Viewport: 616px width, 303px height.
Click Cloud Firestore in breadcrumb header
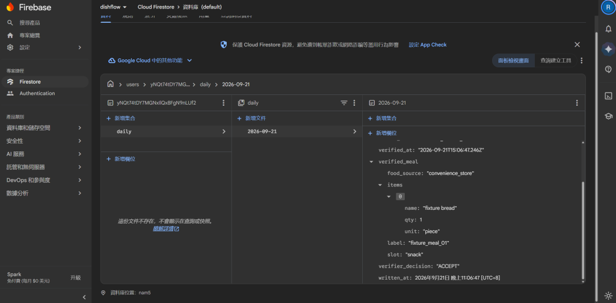tap(156, 7)
